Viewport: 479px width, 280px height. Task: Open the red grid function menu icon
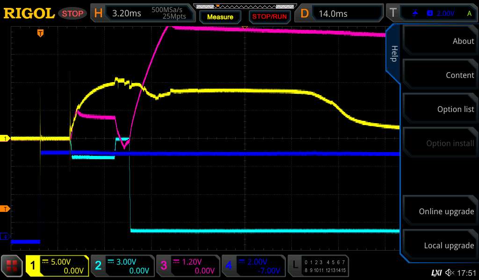13,266
